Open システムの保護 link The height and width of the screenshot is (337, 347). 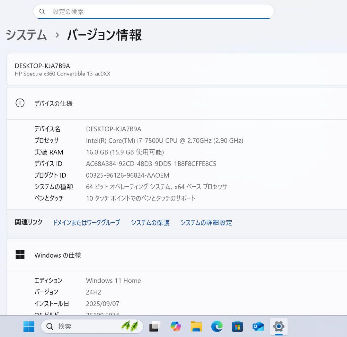coord(150,222)
